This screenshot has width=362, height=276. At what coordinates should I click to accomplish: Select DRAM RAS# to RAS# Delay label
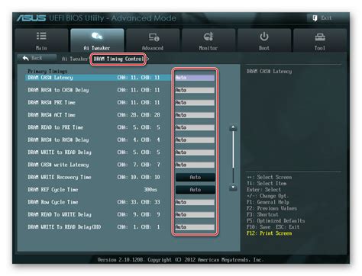(58, 140)
